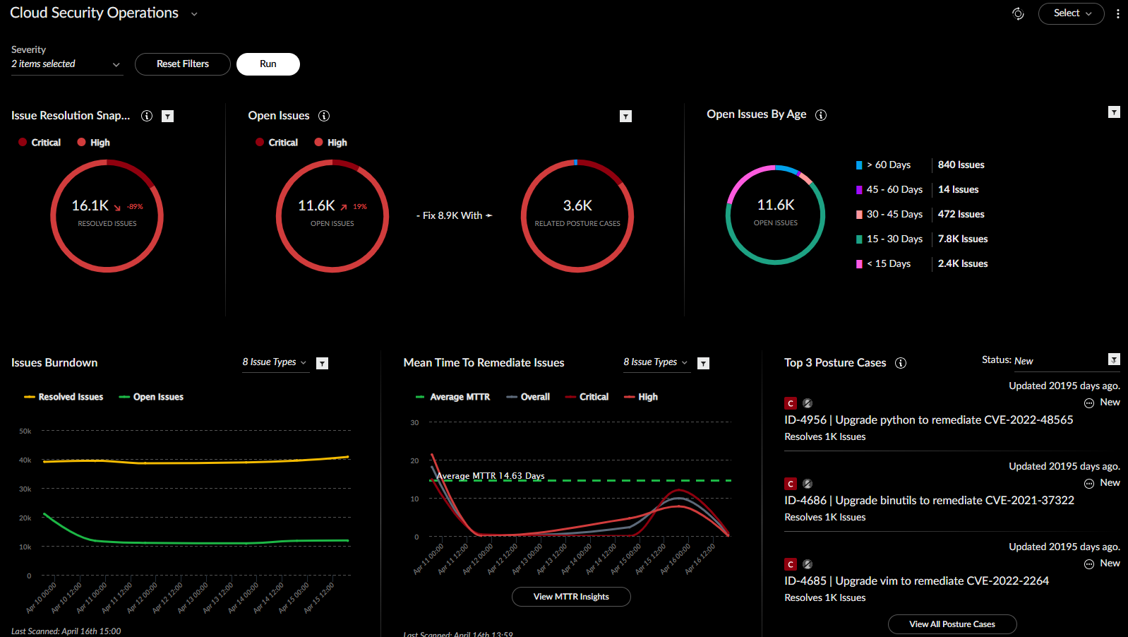This screenshot has height=637, width=1128.
Task: Click the 7.8K Issues value
Action: click(963, 239)
